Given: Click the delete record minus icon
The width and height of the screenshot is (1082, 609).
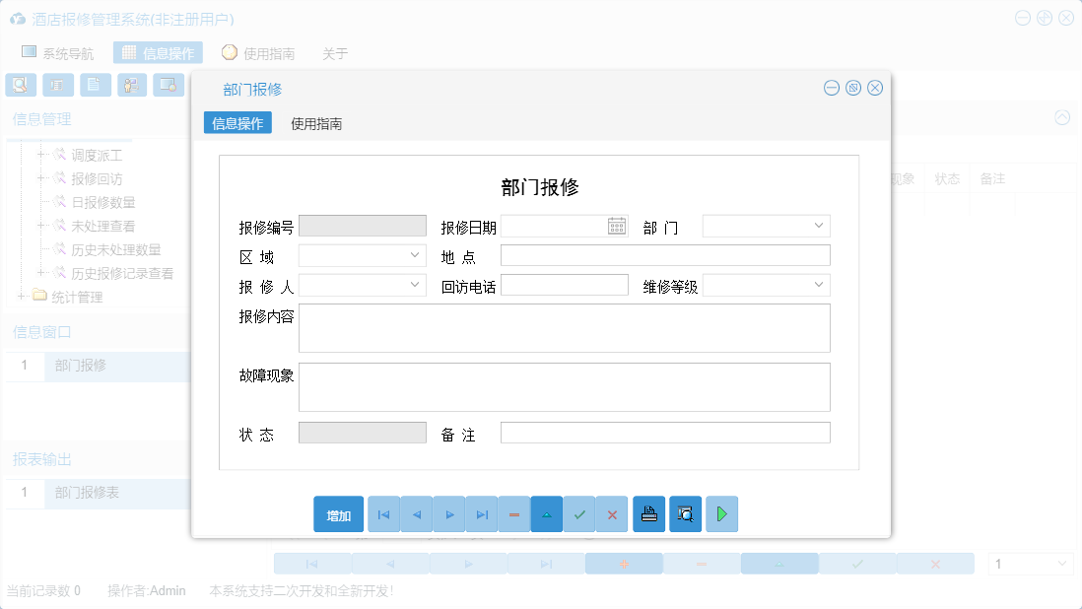Looking at the screenshot, I should tap(513, 513).
